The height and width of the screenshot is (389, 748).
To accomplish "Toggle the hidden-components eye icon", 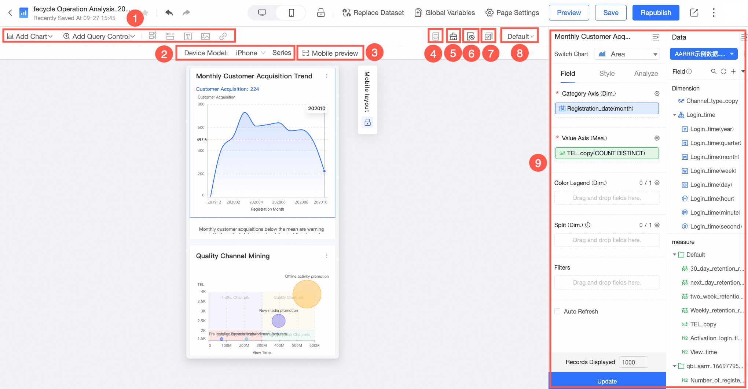I will (471, 36).
